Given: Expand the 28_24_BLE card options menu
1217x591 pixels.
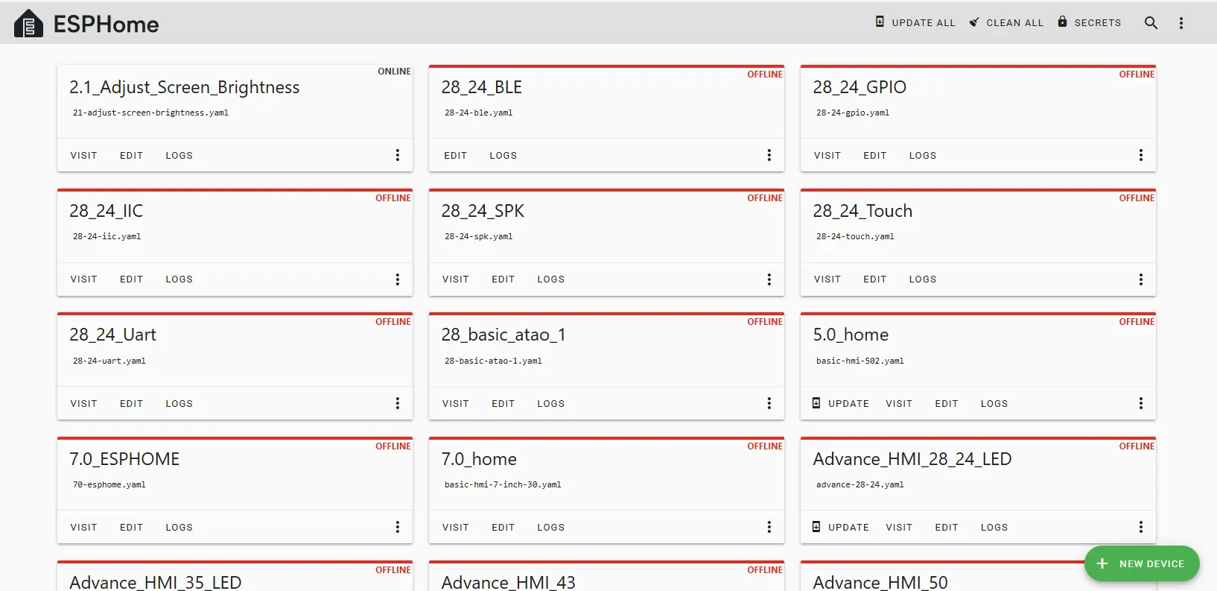Looking at the screenshot, I should [769, 155].
